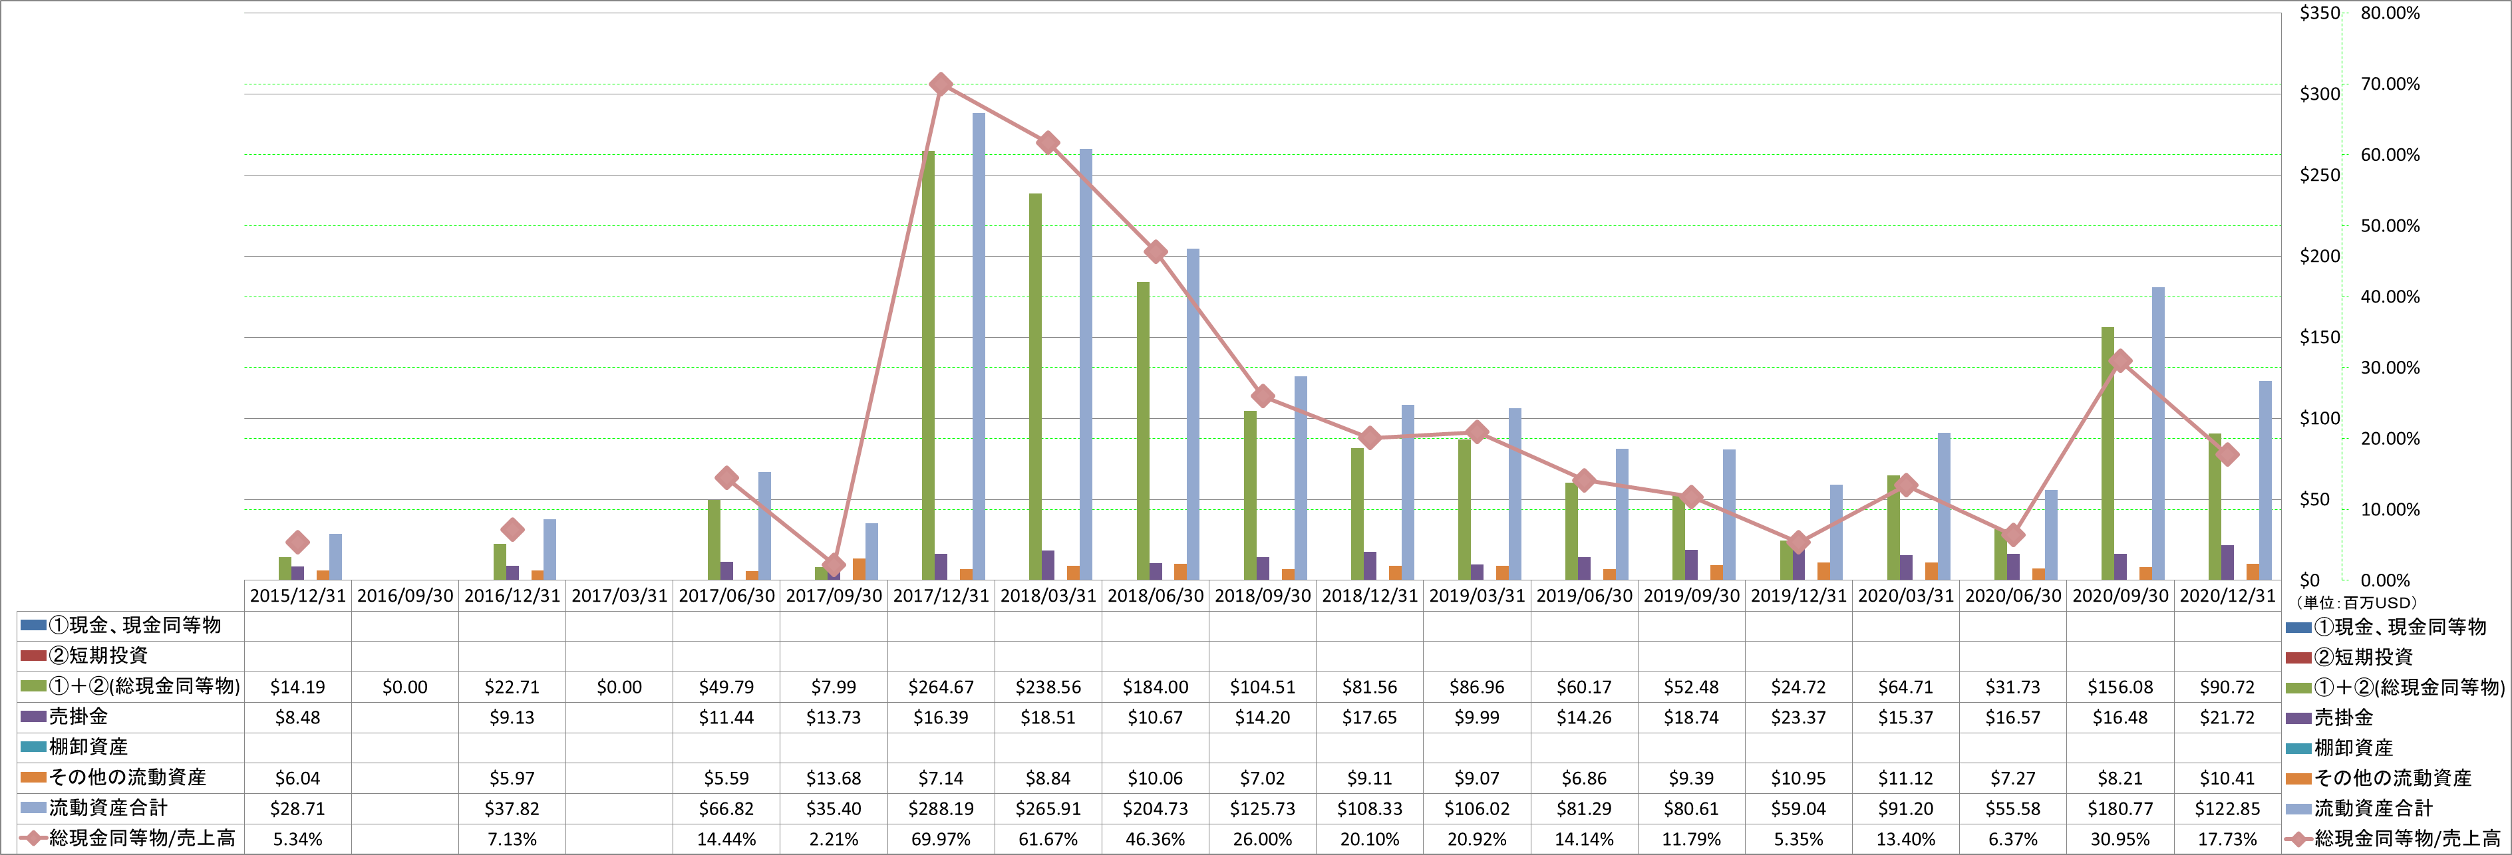Click the $288.19 total current assets cell
Viewport: 2512px width, 855px height.
[x=941, y=809]
